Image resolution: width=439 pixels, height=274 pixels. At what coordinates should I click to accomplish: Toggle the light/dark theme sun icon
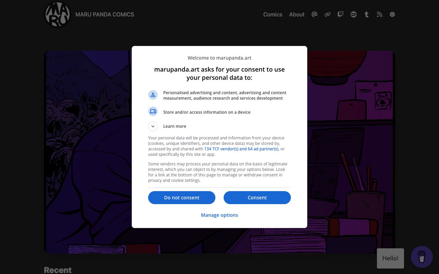[x=392, y=14]
